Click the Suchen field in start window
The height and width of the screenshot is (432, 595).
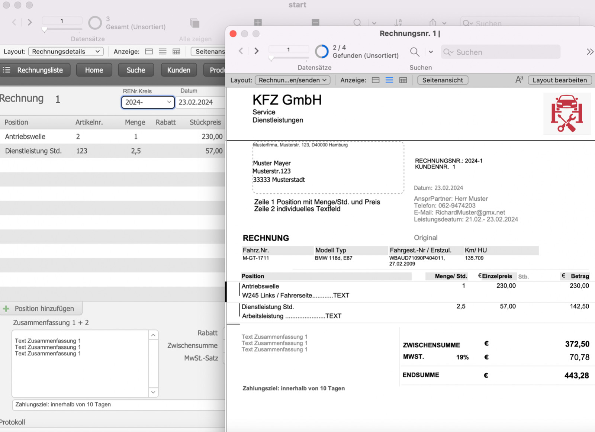pos(520,22)
